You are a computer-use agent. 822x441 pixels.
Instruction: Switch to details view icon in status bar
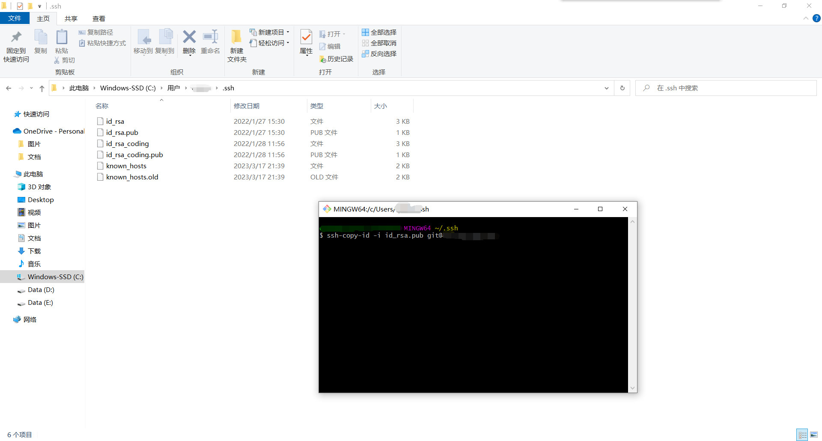click(x=802, y=435)
